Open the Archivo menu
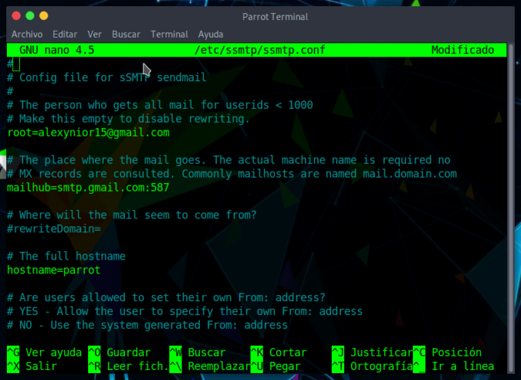Screen dimensions: 521x380 (27, 34)
